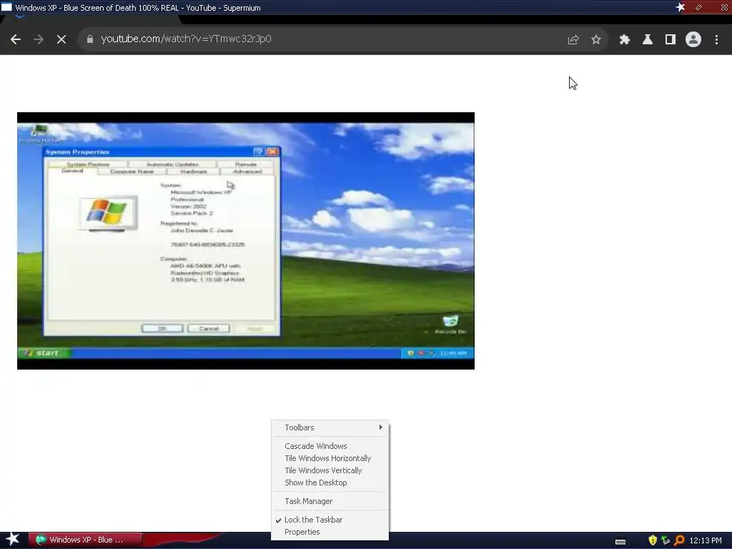Screen dimensions: 732x549
Task: Open the extensions puzzle icon
Action: (625, 40)
